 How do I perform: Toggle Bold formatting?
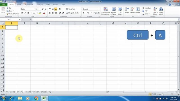22,13
